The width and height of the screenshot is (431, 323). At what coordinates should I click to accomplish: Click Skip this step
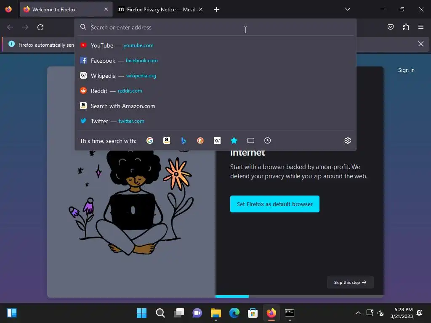[350, 282]
